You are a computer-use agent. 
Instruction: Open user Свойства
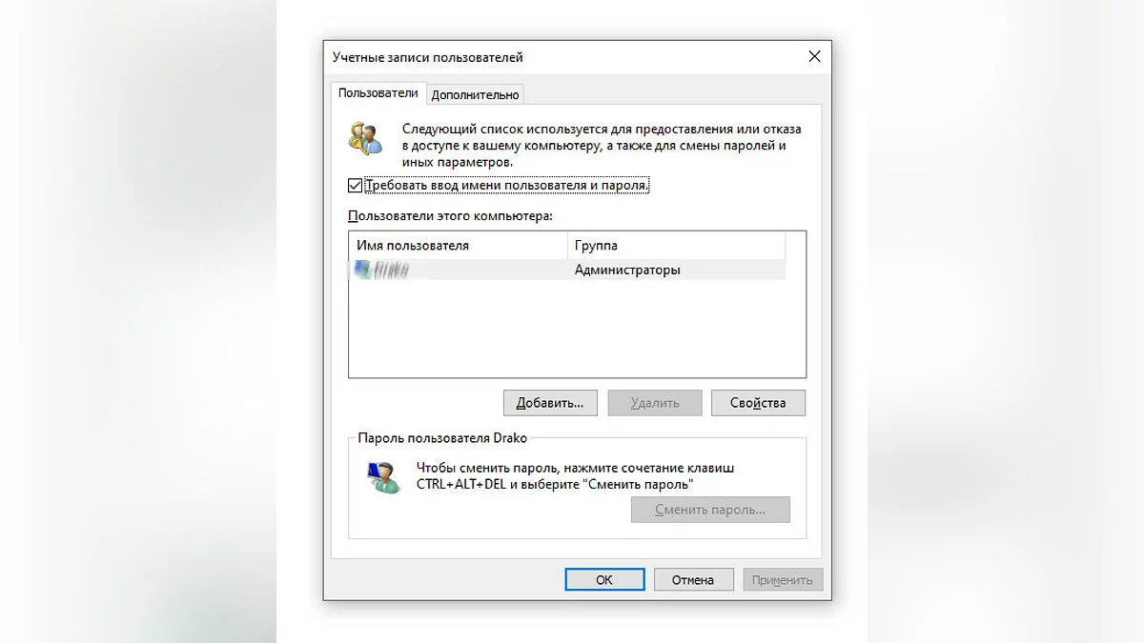coord(758,403)
